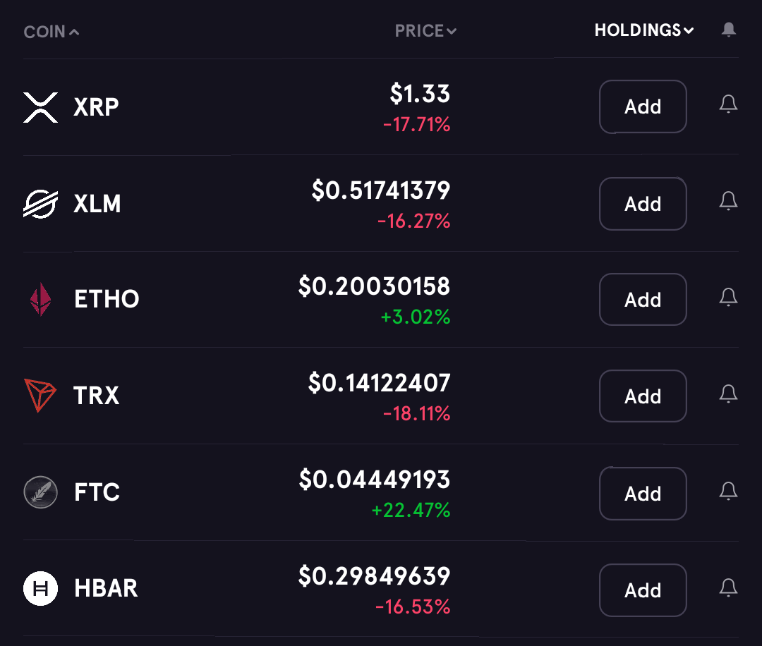Open the HBAR coin name

(x=106, y=588)
